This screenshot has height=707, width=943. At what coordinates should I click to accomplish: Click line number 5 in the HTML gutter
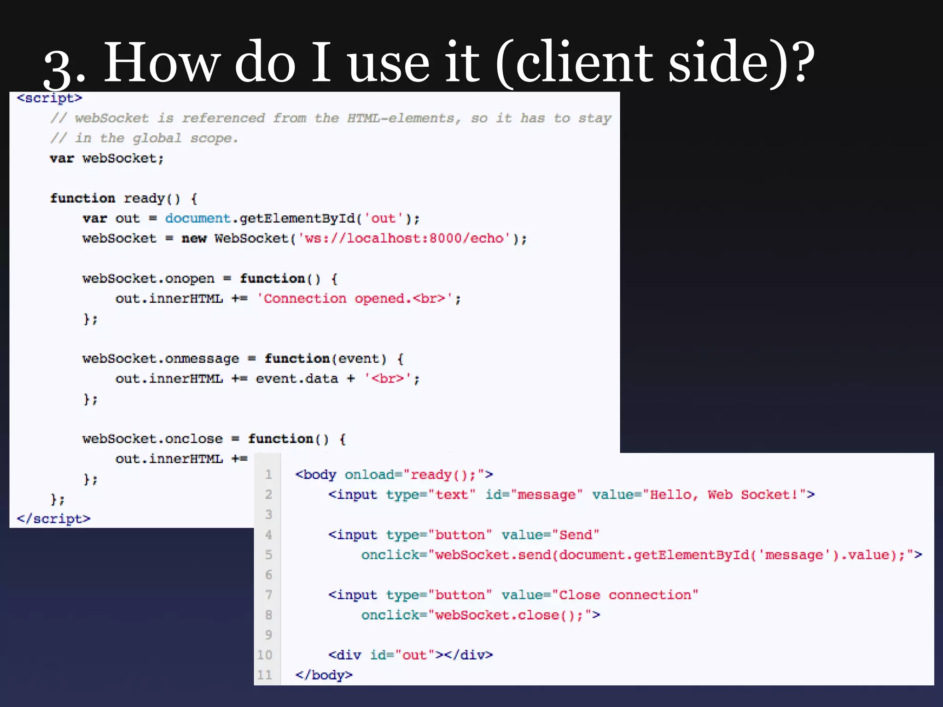tap(268, 555)
